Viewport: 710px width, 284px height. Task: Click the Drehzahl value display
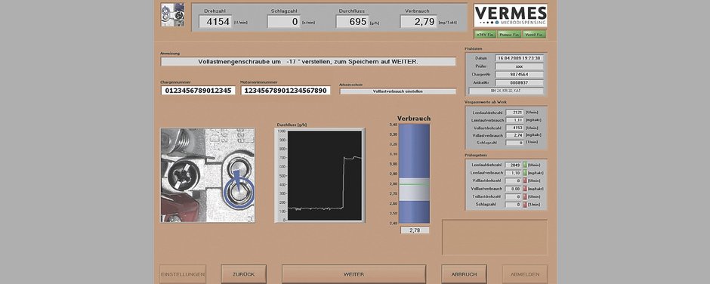[215, 21]
